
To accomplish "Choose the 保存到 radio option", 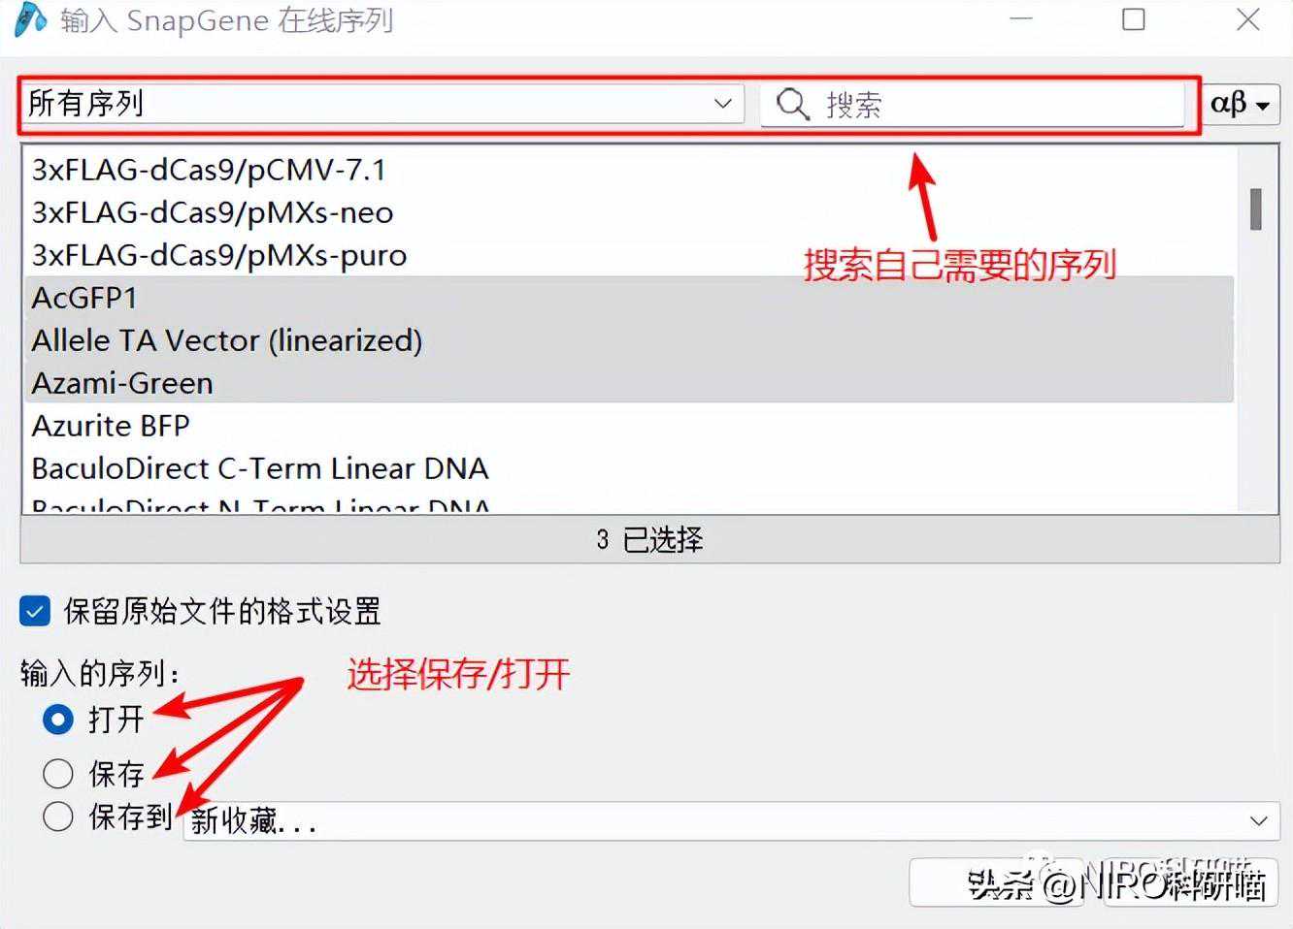I will (x=58, y=816).
